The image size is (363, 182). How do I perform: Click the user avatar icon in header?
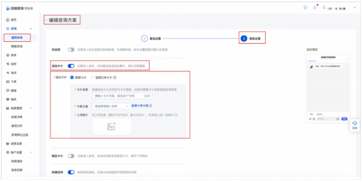(x=324, y=8)
